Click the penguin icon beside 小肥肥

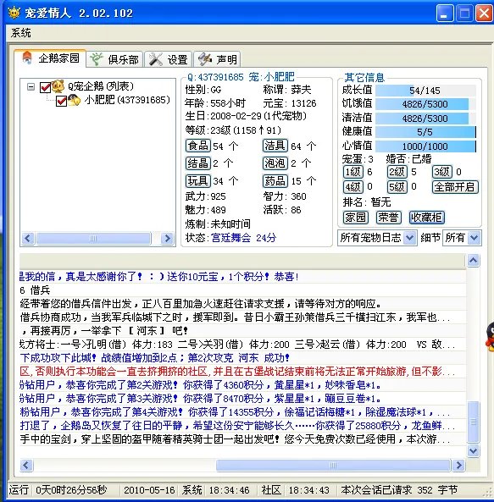[75, 100]
